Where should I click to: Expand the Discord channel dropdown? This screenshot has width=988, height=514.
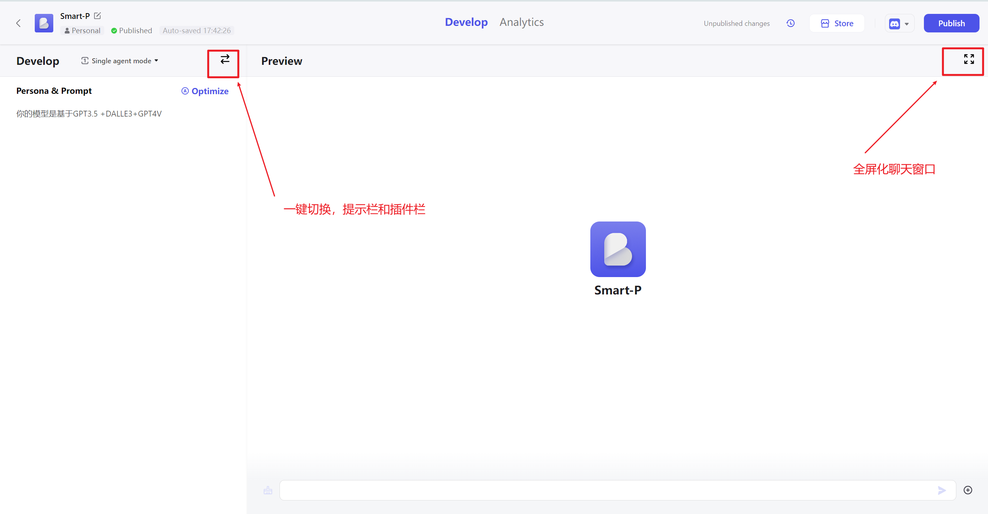(x=899, y=24)
